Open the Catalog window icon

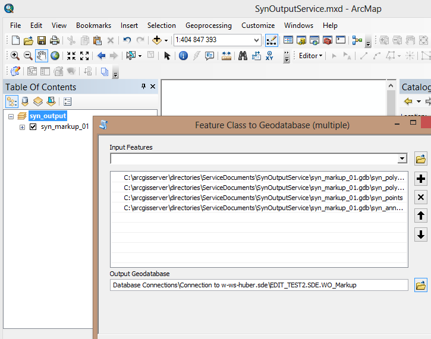[x=301, y=40]
